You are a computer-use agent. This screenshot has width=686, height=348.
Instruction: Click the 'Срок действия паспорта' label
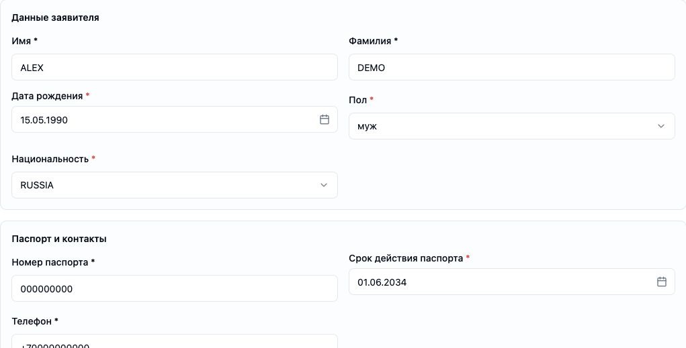406,259
